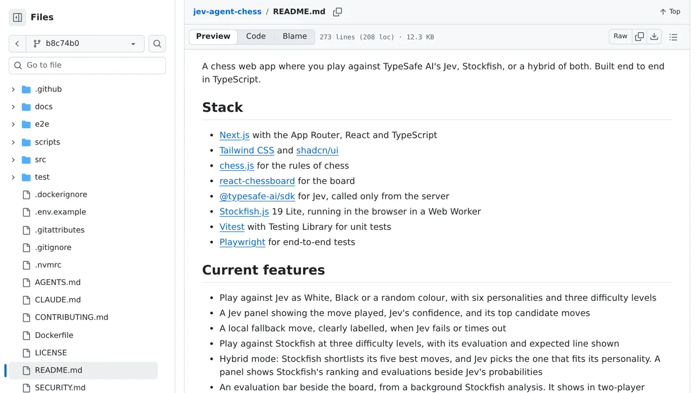Screen dimensions: 699x393
Task: Switch to the Preview tab
Action: pos(214,37)
